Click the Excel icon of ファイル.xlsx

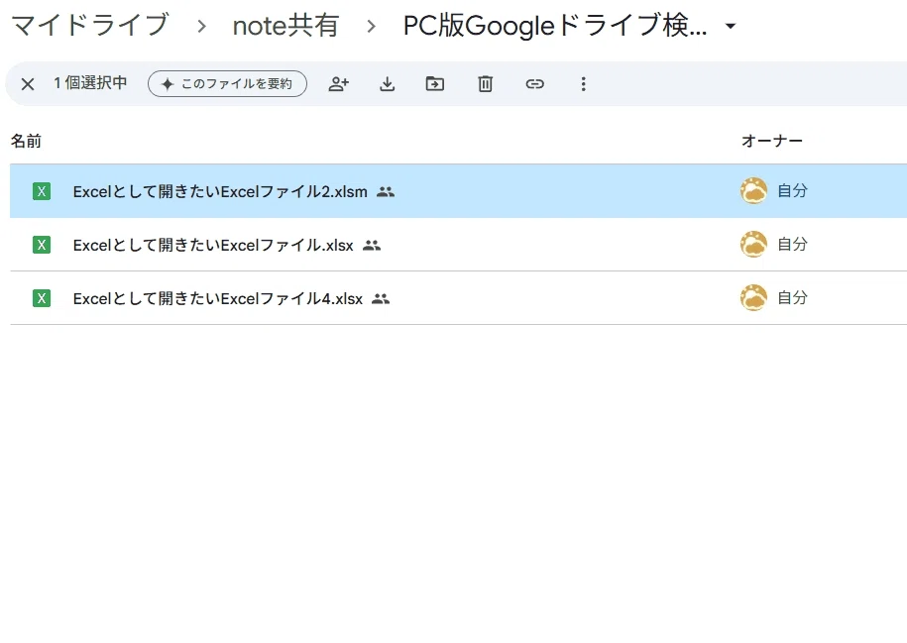pos(42,245)
